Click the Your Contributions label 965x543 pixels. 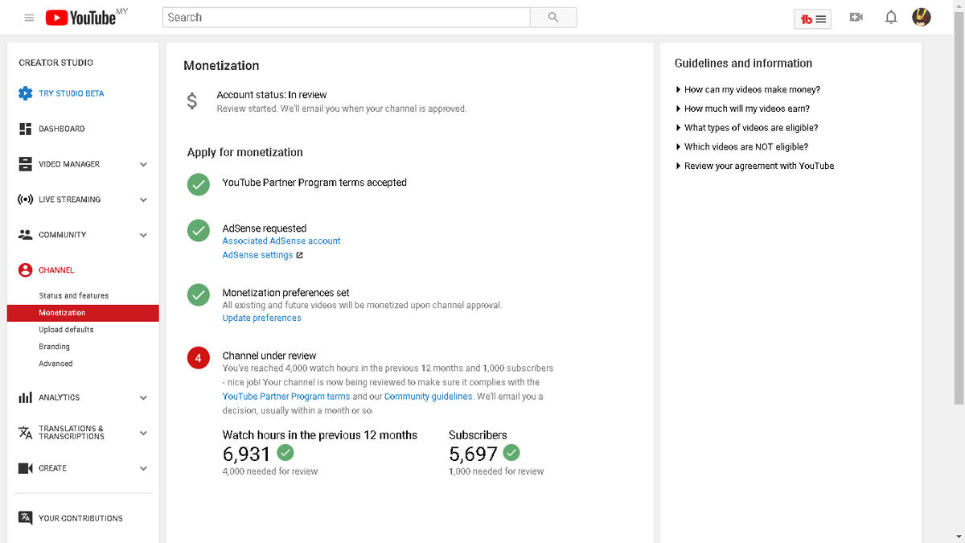pos(80,518)
